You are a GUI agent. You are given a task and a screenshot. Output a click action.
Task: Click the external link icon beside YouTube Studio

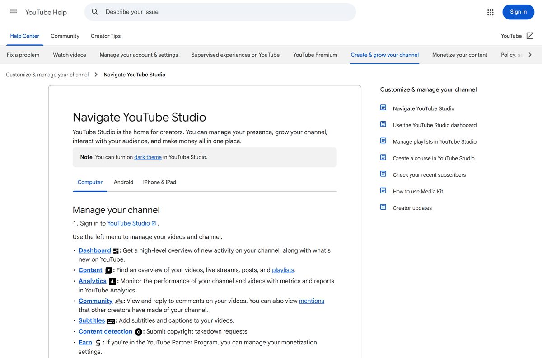tap(154, 223)
